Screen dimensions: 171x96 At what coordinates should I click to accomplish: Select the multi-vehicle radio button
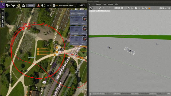(x=81, y=9)
